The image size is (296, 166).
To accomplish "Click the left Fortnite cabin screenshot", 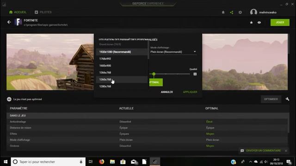I will click(x=50, y=62).
